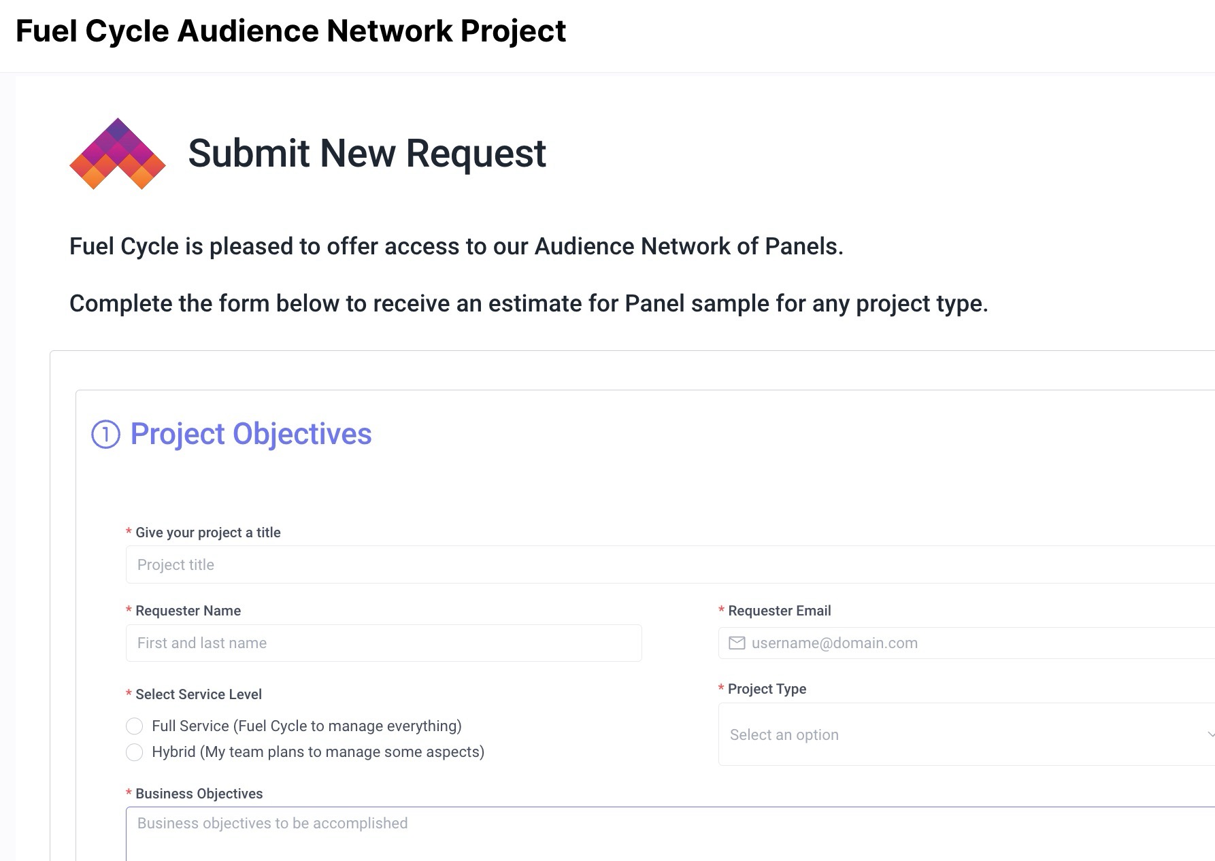Click the Select Service Level label

pyautogui.click(x=198, y=694)
